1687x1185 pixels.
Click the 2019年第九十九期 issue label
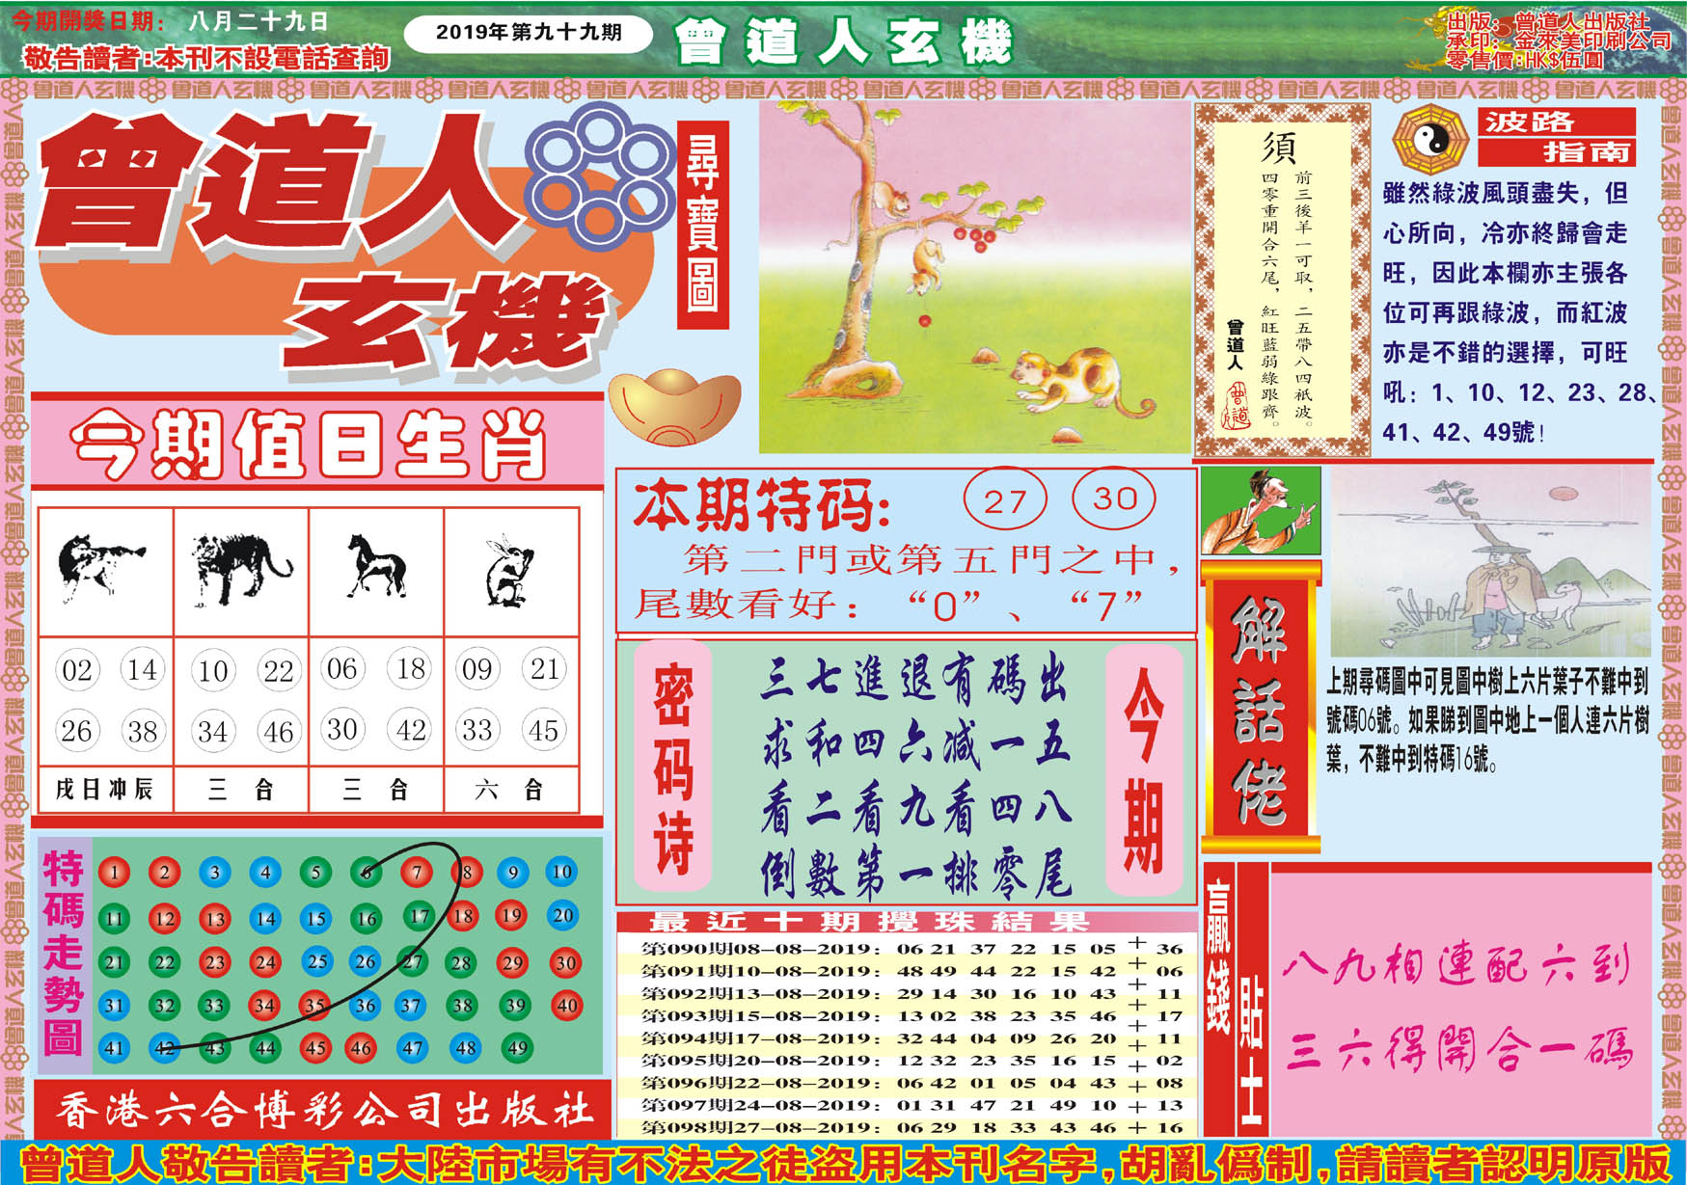(x=528, y=33)
